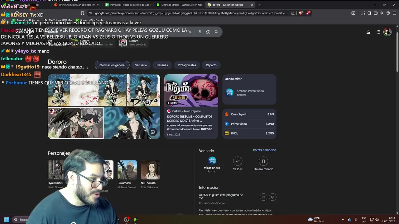The image size is (399, 224).
Task: Select the 'Reseñas' chip
Action: tap(162, 65)
